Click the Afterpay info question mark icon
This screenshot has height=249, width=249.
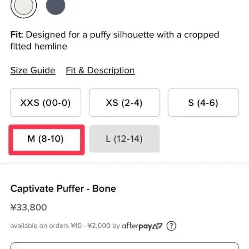click(x=171, y=226)
